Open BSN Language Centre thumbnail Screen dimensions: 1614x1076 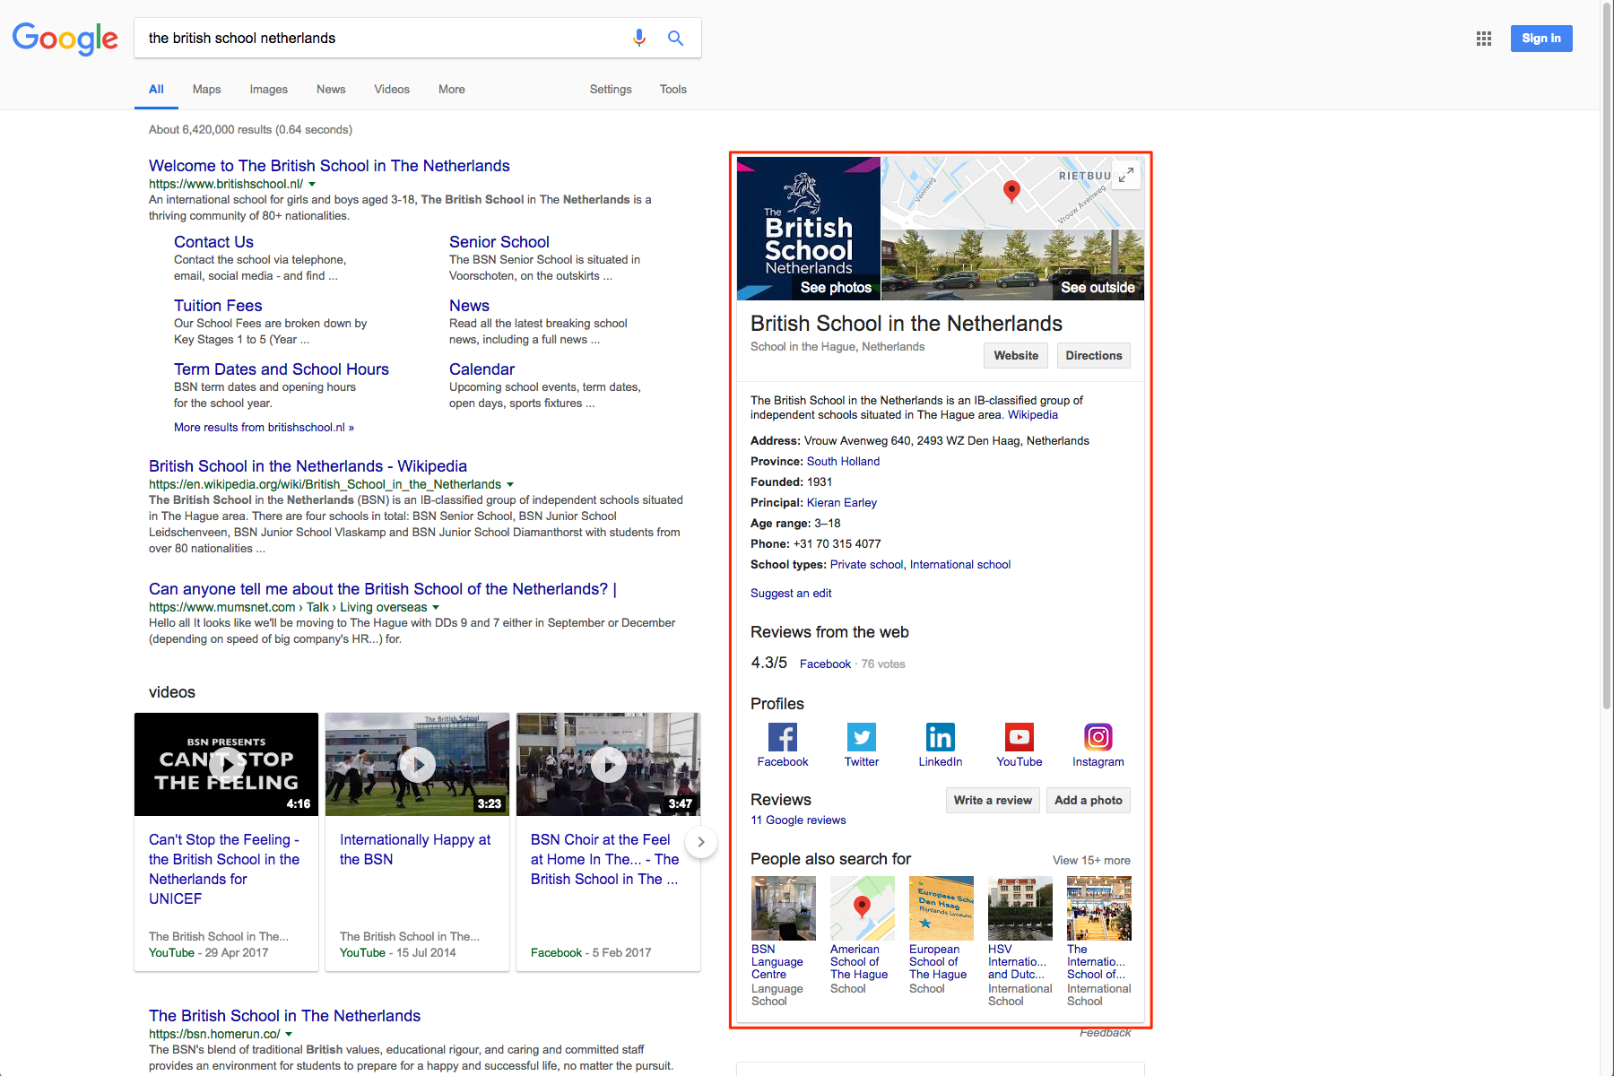(784, 908)
